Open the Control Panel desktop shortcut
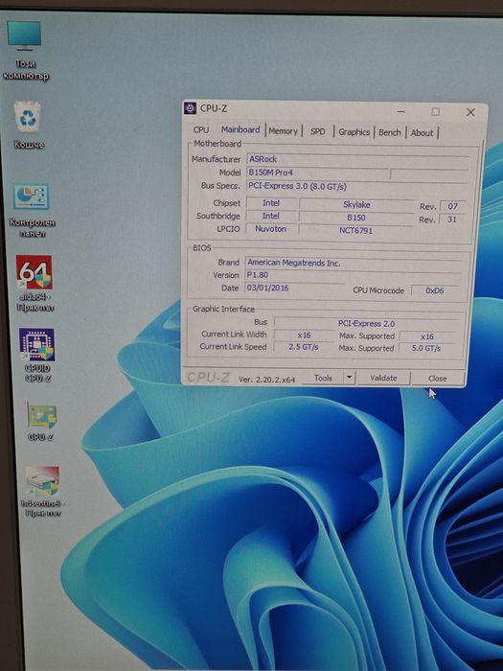 point(32,211)
